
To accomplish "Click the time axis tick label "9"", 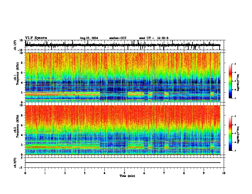I will click(204, 173).
